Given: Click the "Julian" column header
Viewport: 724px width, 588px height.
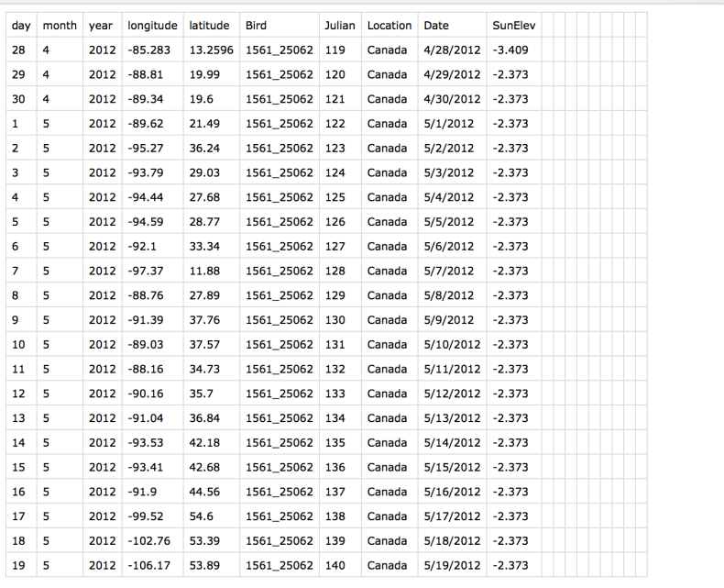Looking at the screenshot, I should tap(341, 25).
